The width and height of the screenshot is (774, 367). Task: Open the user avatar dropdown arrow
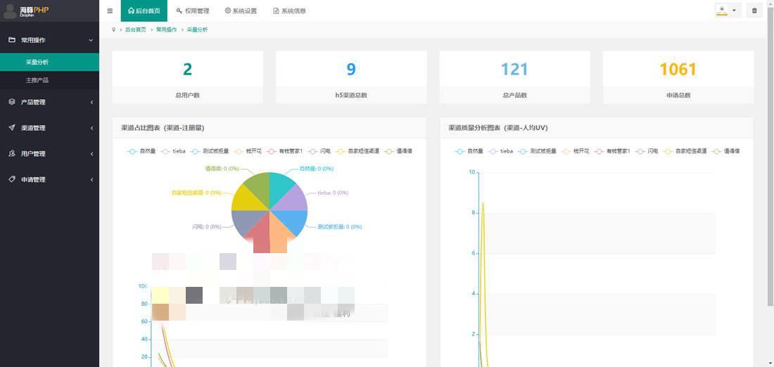[734, 11]
